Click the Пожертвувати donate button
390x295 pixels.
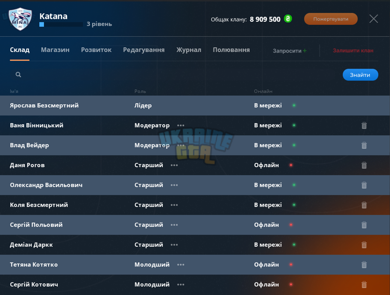[x=331, y=19]
